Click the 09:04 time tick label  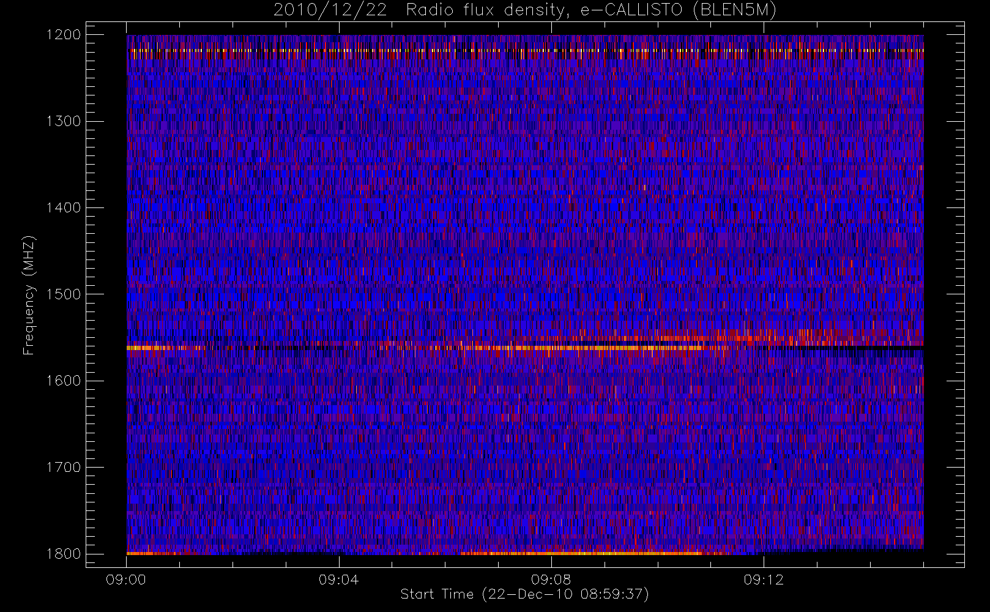point(338,580)
